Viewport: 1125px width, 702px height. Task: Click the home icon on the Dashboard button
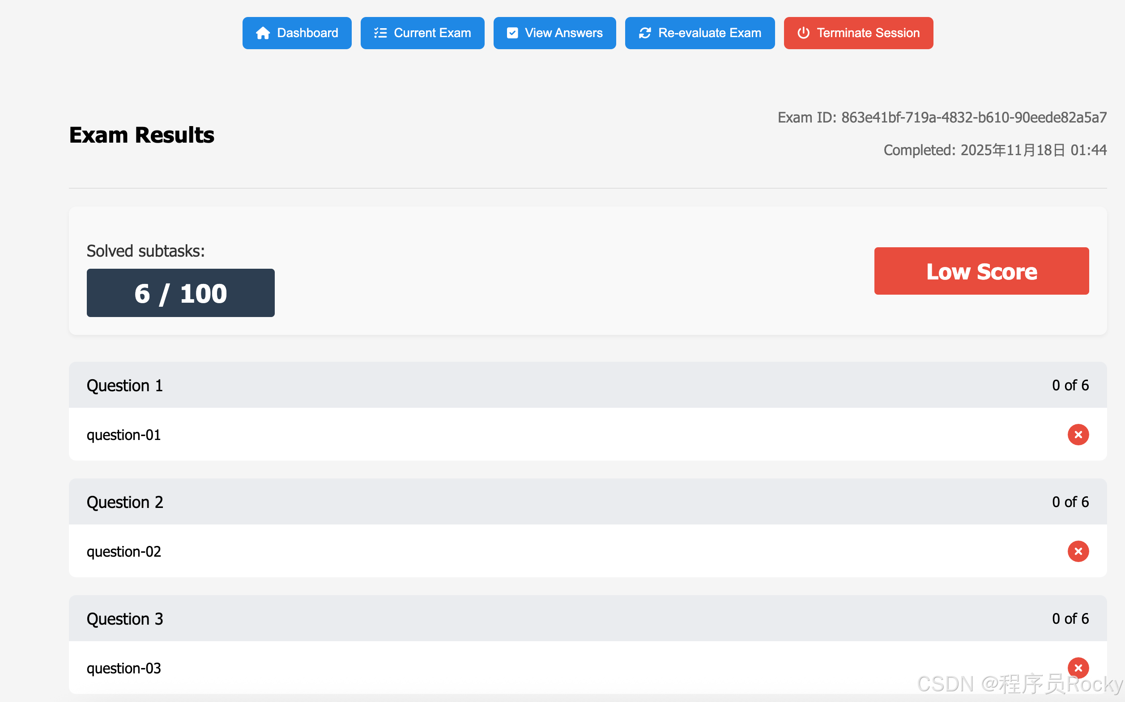[x=263, y=33]
